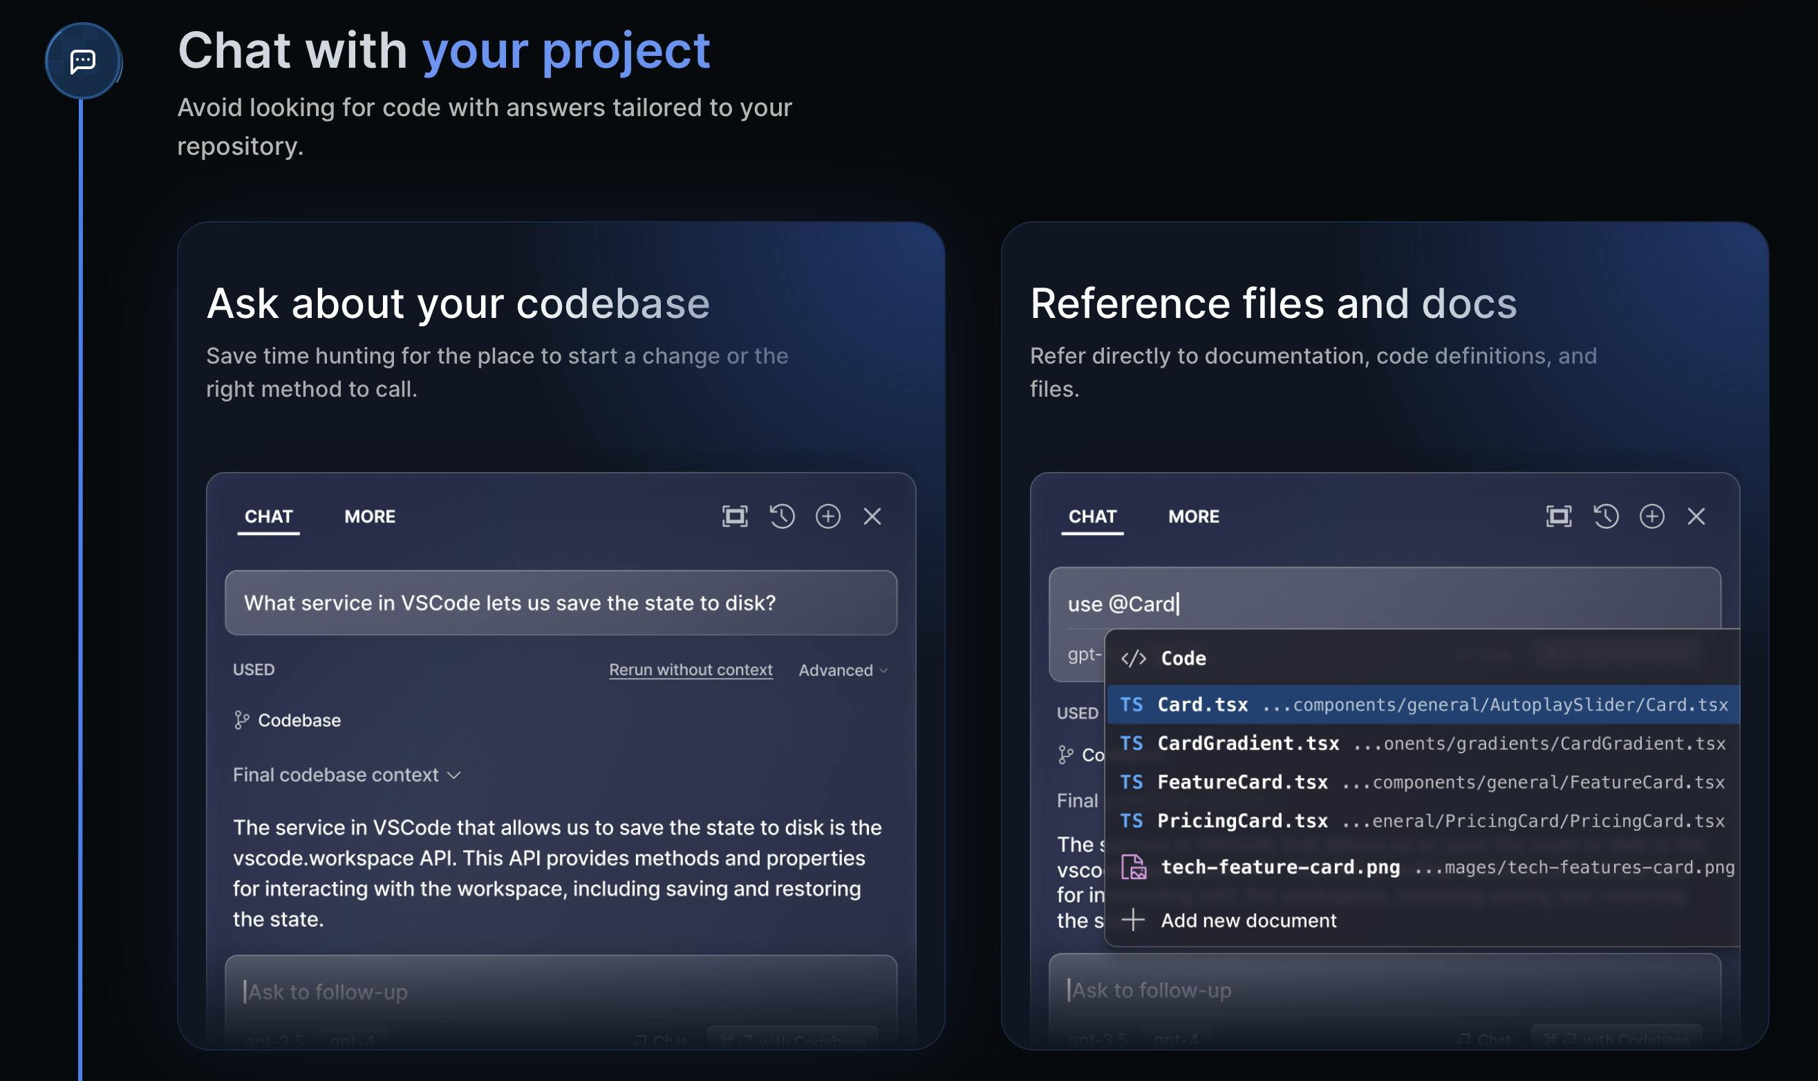The width and height of the screenshot is (1818, 1081).
Task: Click the fullscreen icon in the right chat panel
Action: (x=1558, y=516)
